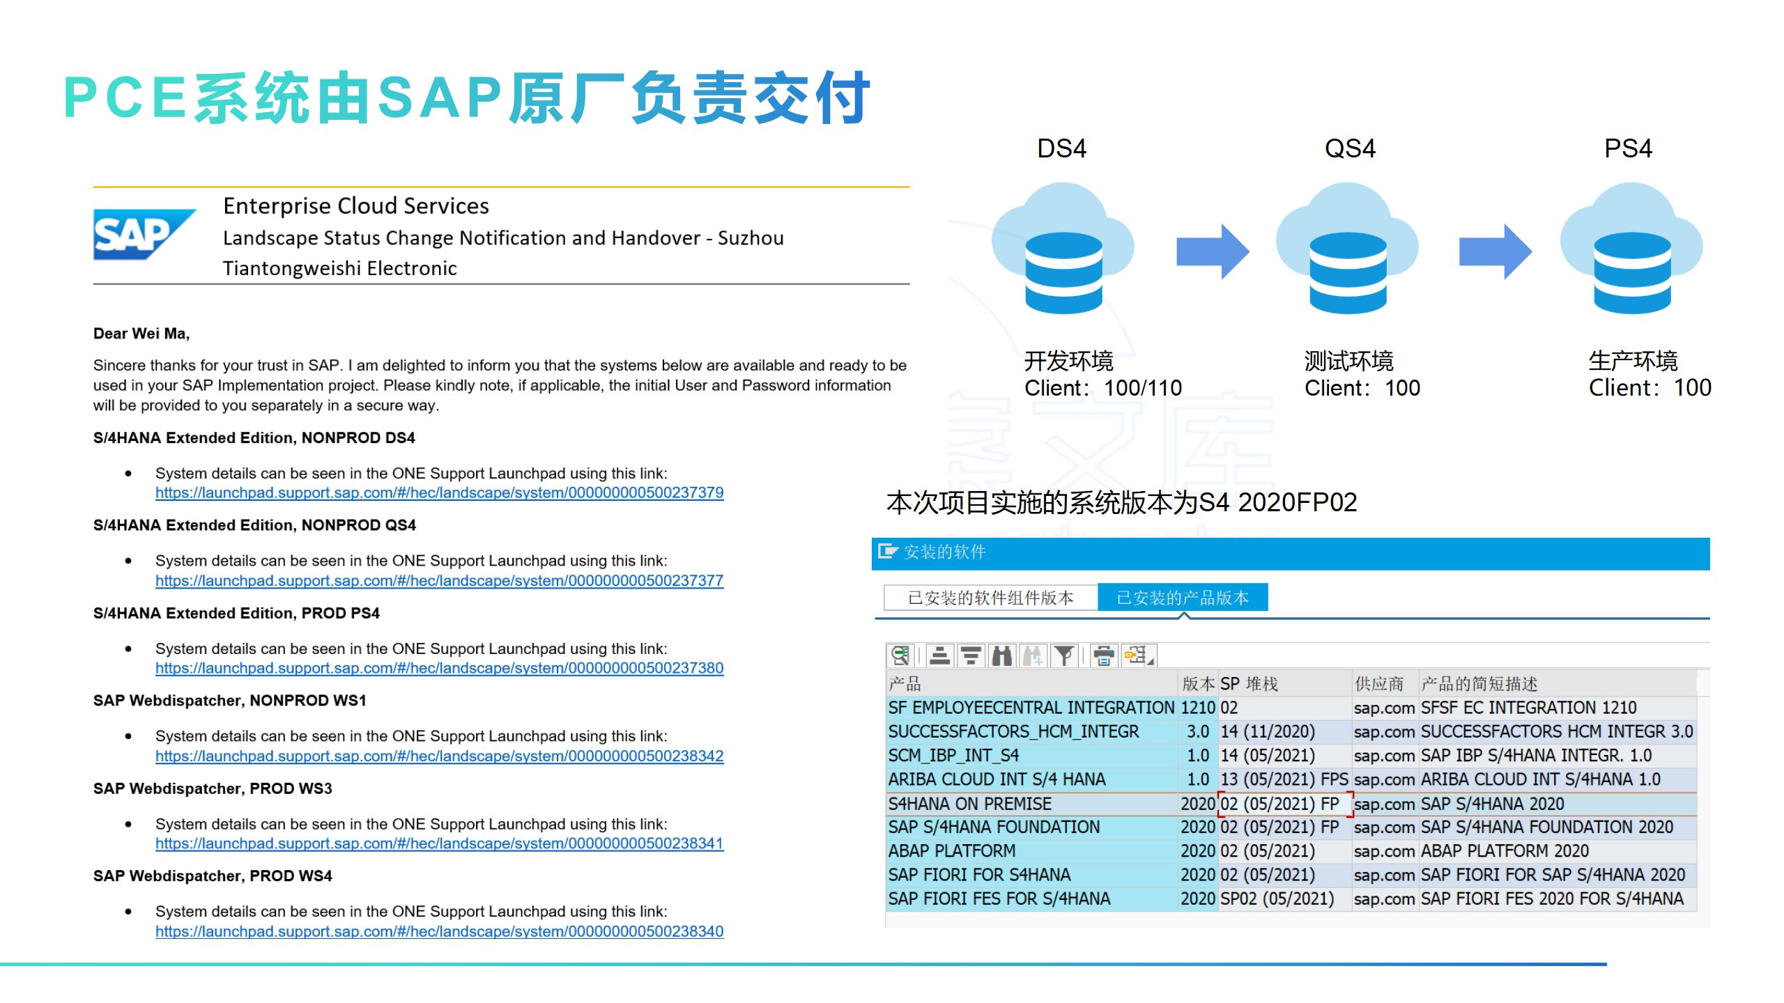This screenshot has height=1003, width=1784.
Task: Click the 产品 column header
Action: click(905, 684)
